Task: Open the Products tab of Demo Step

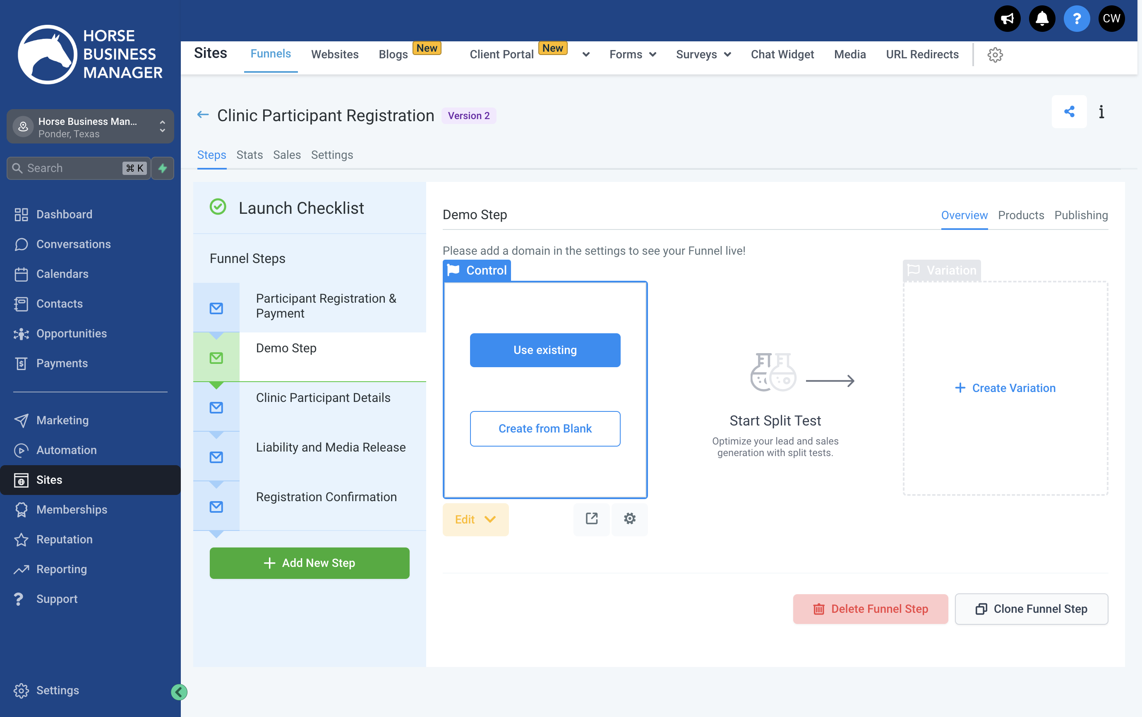Action: 1021,215
